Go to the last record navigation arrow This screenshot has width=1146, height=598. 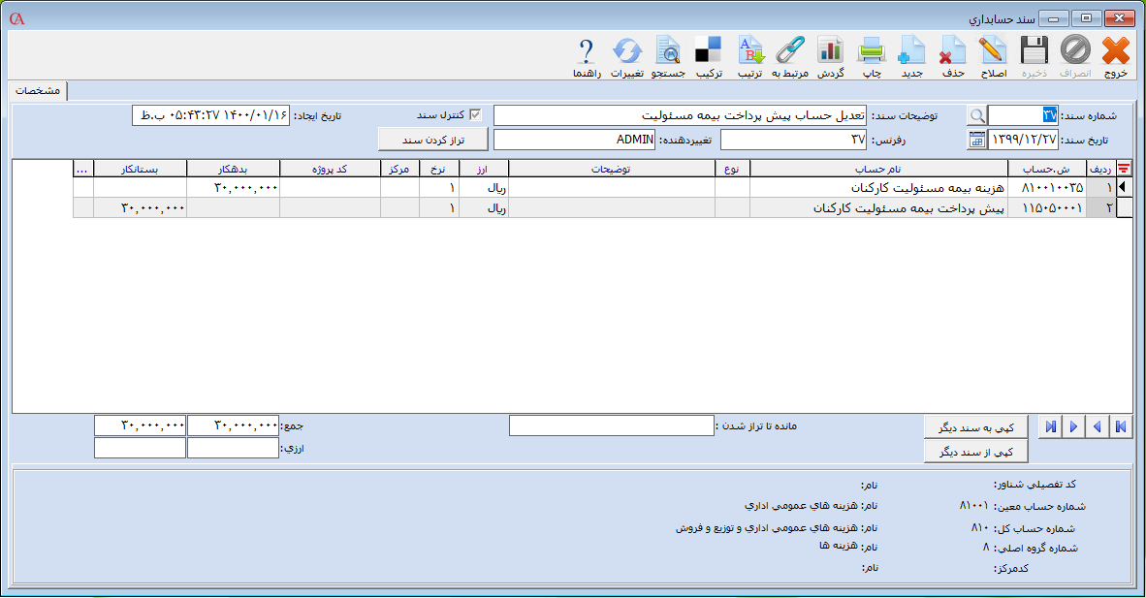tap(1049, 426)
